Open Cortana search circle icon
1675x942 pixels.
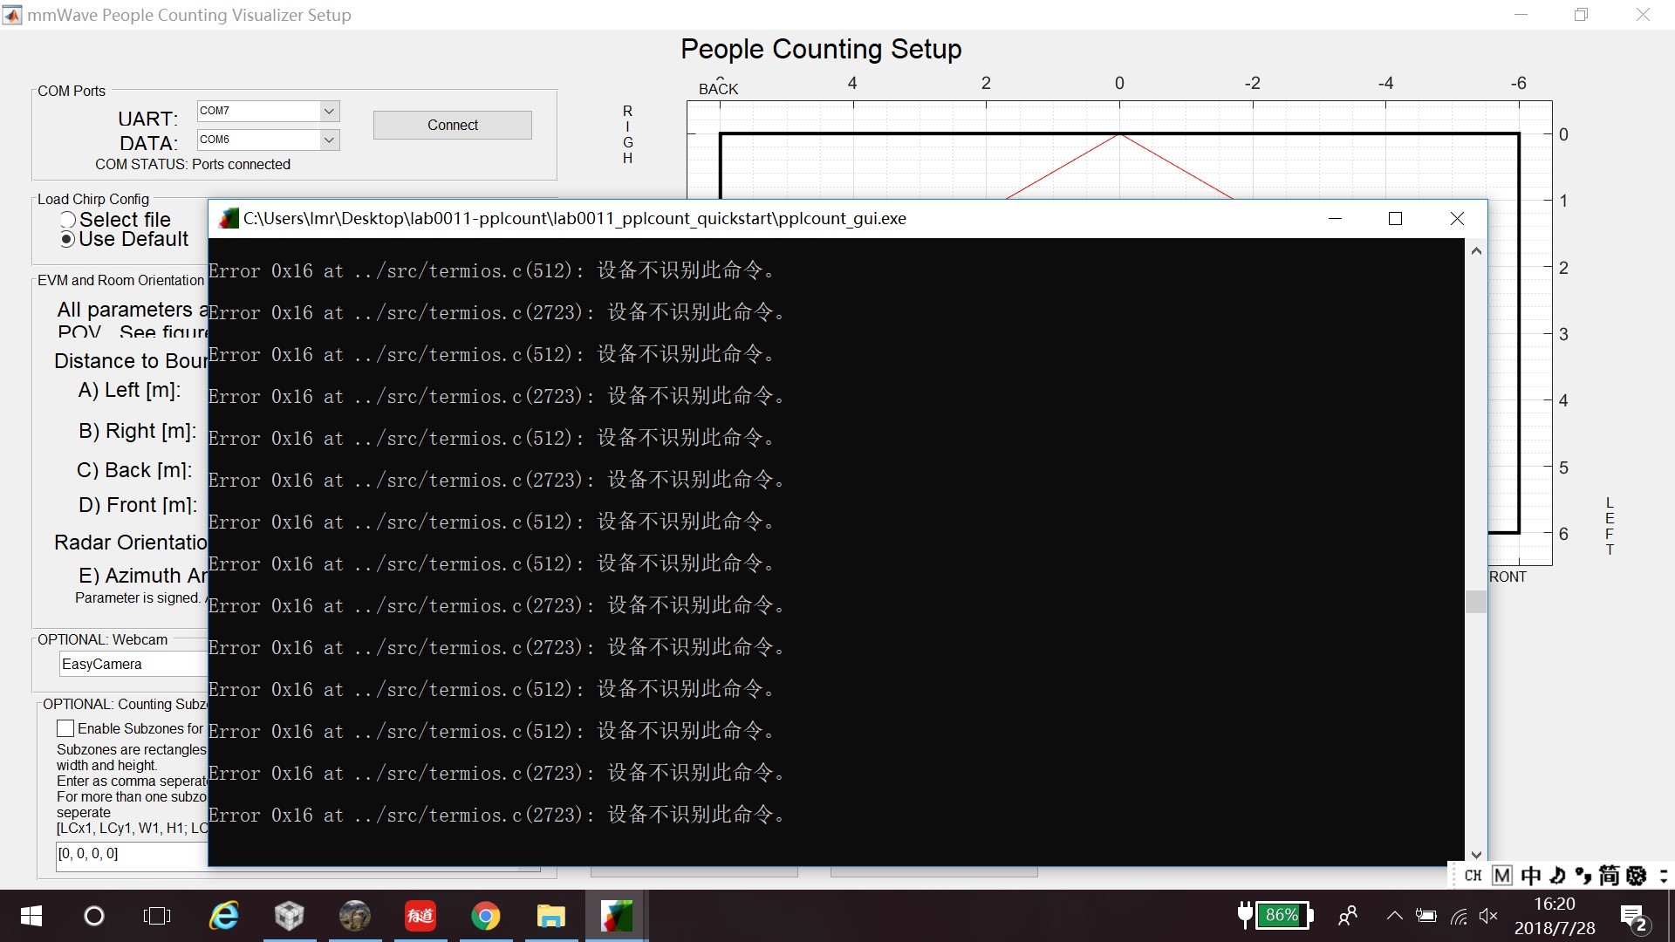click(93, 916)
